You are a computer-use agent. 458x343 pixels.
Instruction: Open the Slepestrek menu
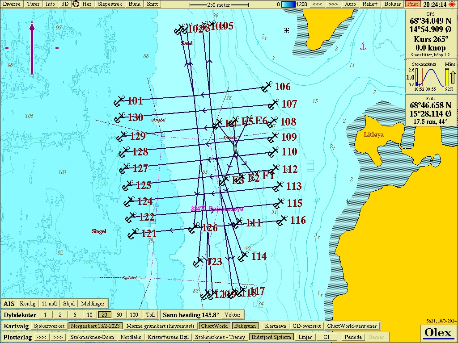[110, 4]
